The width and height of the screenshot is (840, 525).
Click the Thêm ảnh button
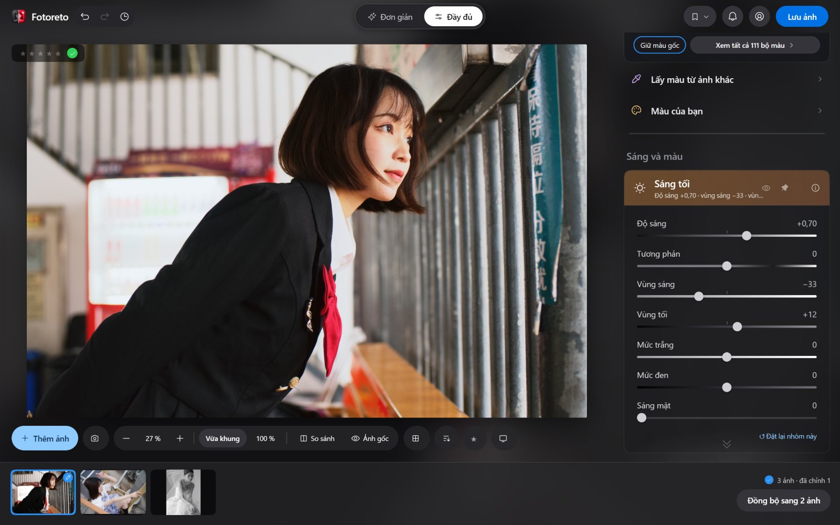point(45,438)
